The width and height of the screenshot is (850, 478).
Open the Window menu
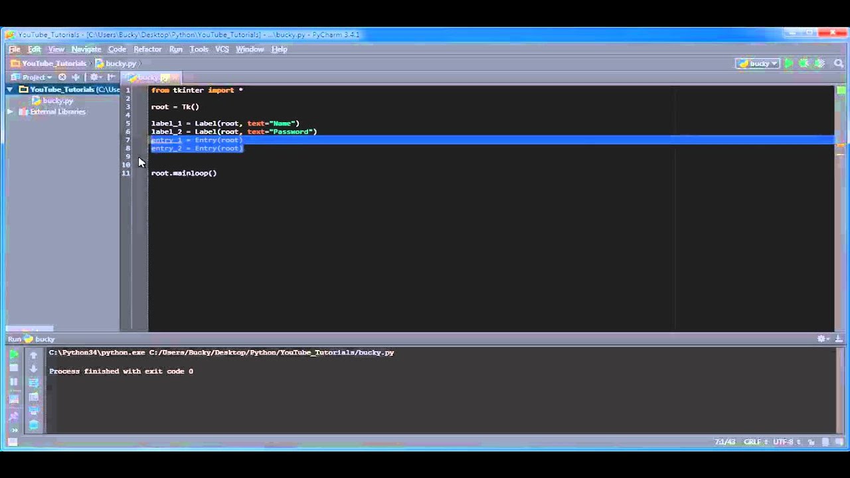pyautogui.click(x=250, y=49)
